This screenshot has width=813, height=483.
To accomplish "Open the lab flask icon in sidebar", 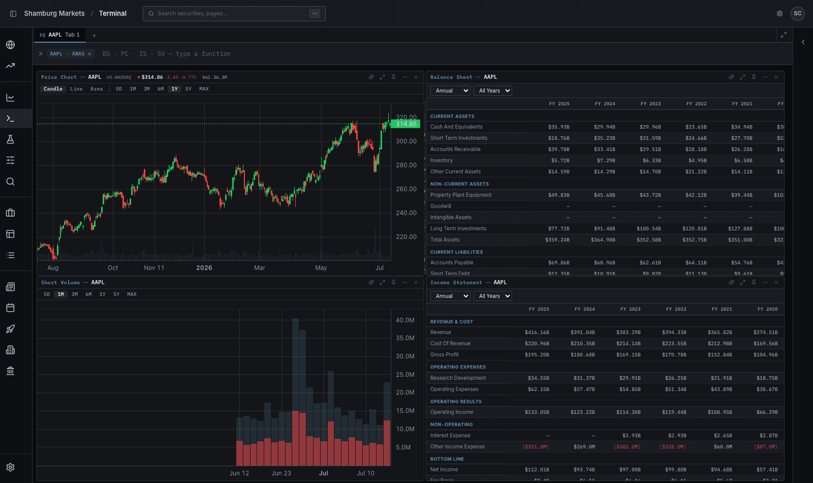I will click(x=10, y=139).
